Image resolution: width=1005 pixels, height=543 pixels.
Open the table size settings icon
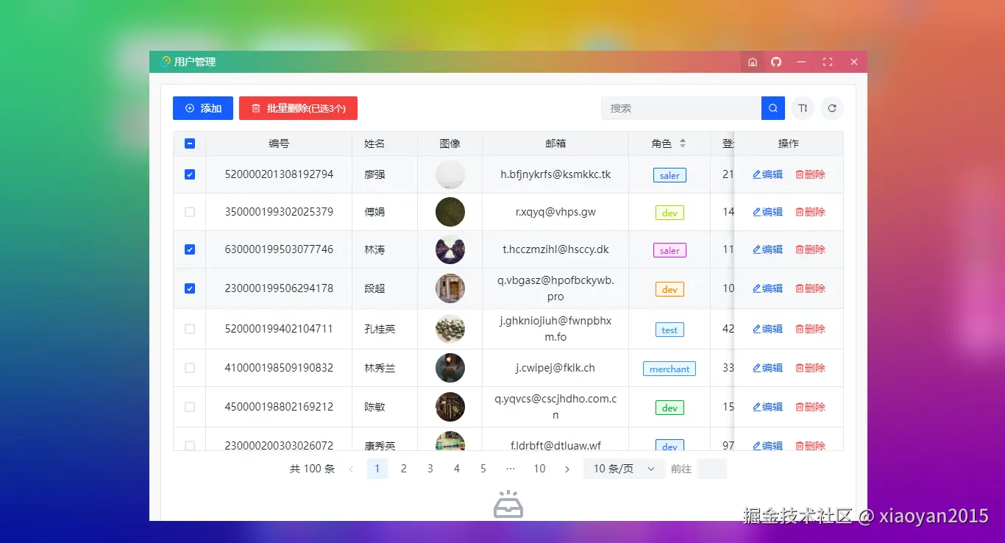803,108
